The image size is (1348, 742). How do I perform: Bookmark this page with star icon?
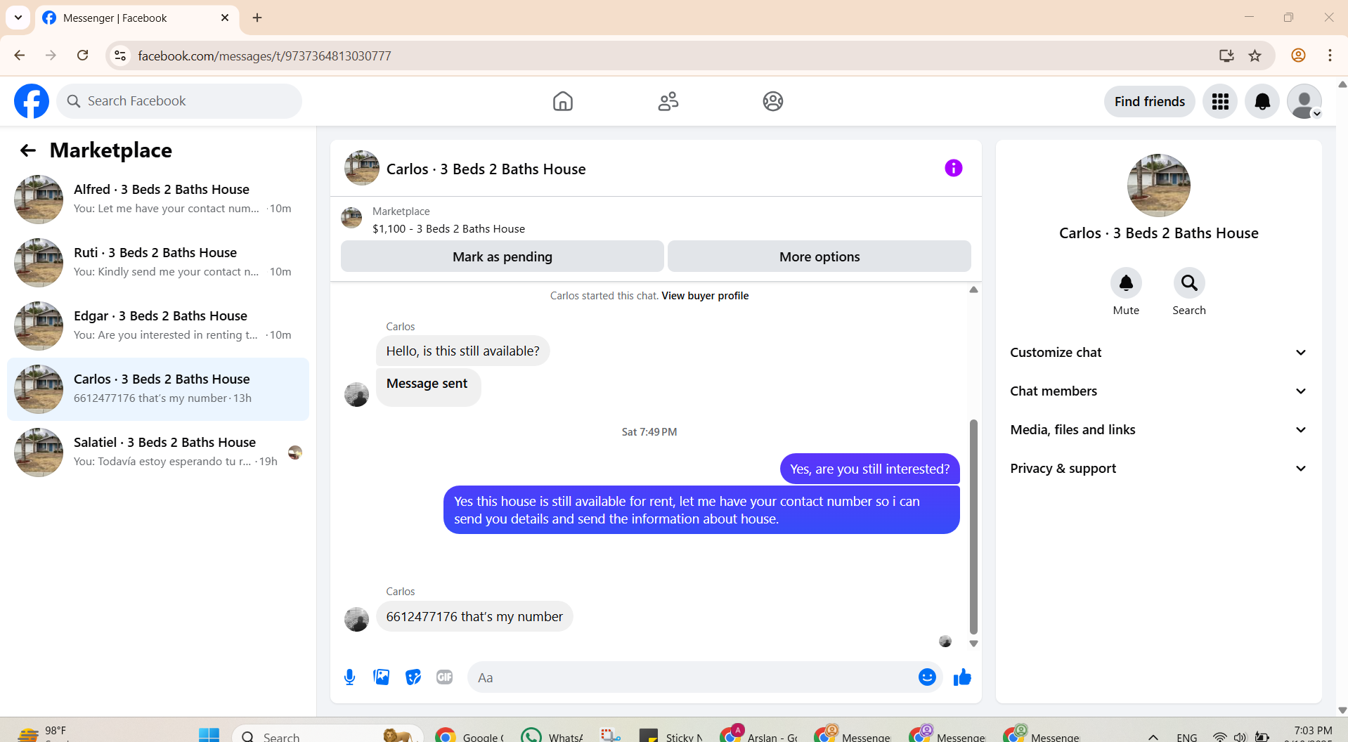1255,56
